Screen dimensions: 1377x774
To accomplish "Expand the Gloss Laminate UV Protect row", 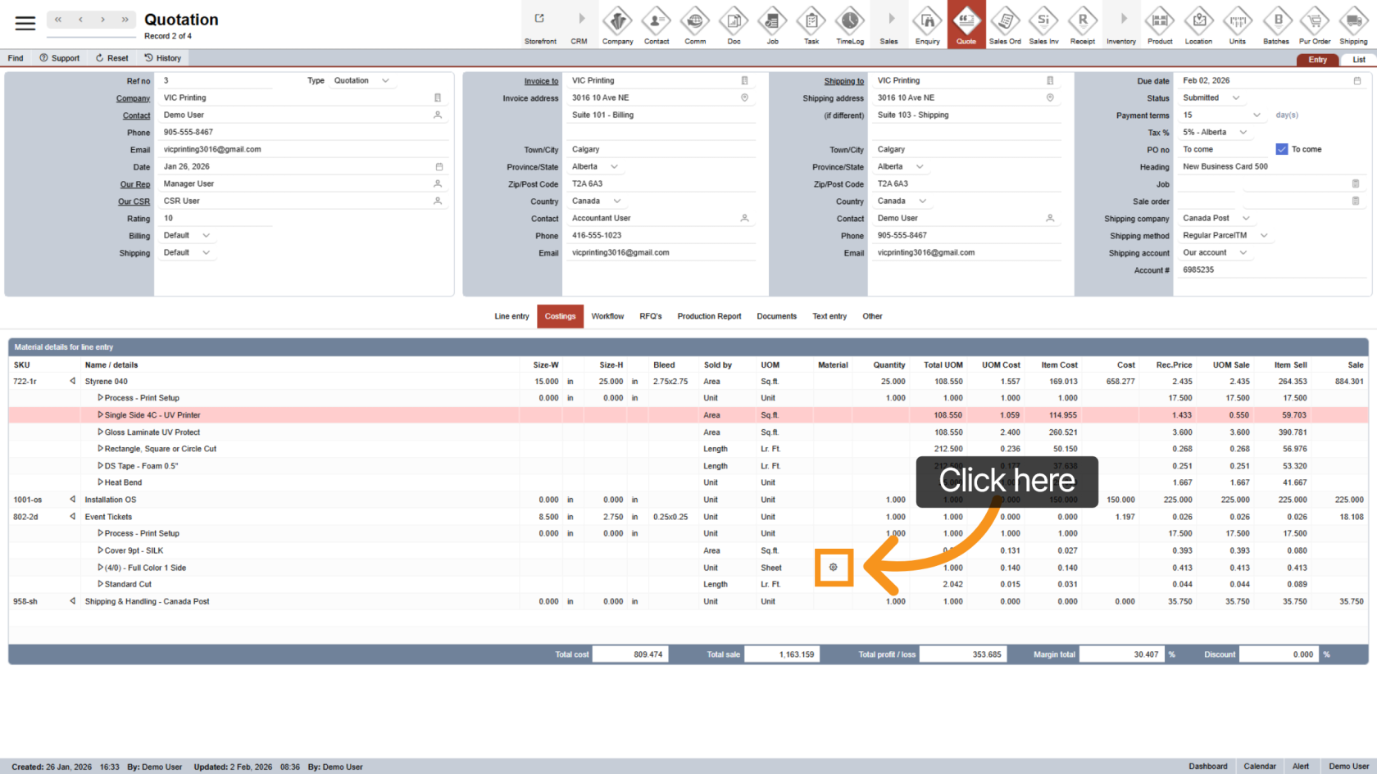I will (100, 432).
